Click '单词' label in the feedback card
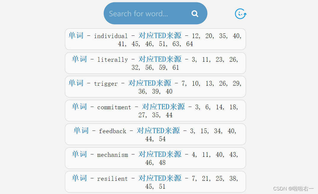The image size is (318, 194). coord(81,131)
